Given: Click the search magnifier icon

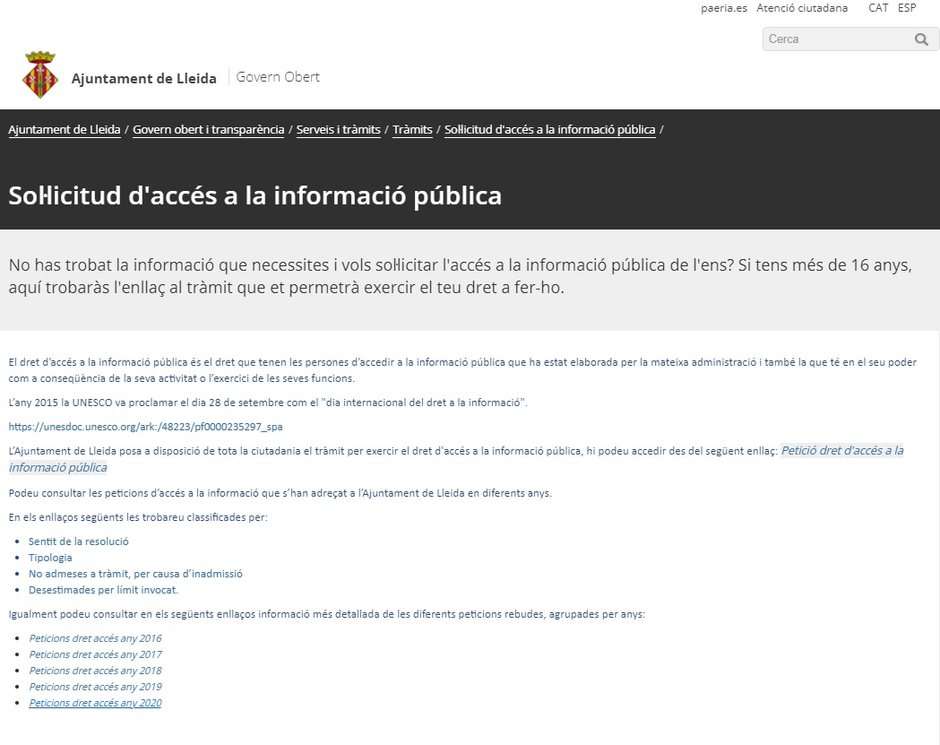Looking at the screenshot, I should tap(921, 39).
